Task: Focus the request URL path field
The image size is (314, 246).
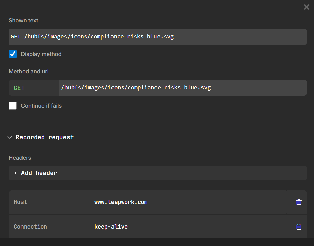Action: [x=182, y=88]
